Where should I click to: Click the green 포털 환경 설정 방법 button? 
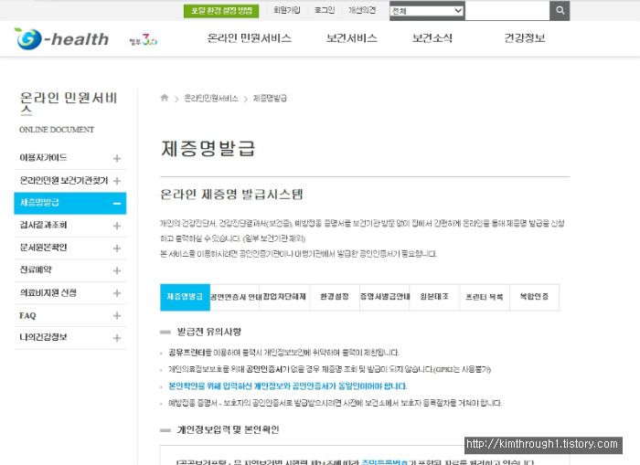click(221, 11)
